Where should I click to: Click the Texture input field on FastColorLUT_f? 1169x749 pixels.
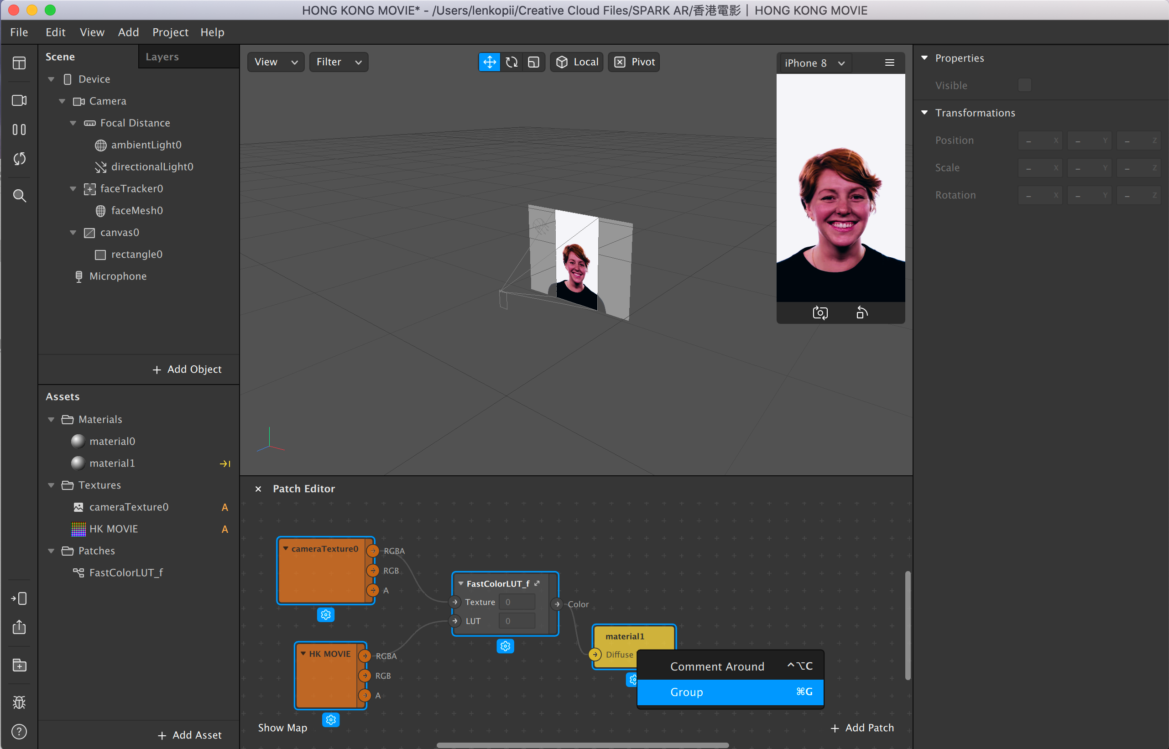[517, 602]
